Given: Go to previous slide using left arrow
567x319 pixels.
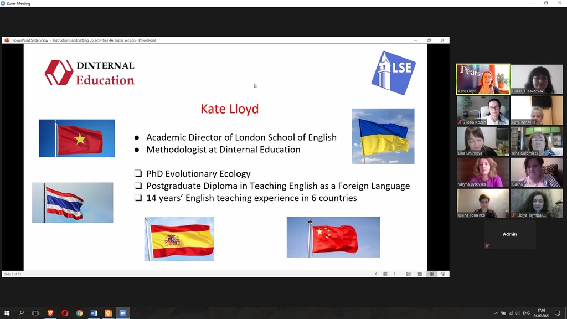Looking at the screenshot, I should [x=376, y=274].
